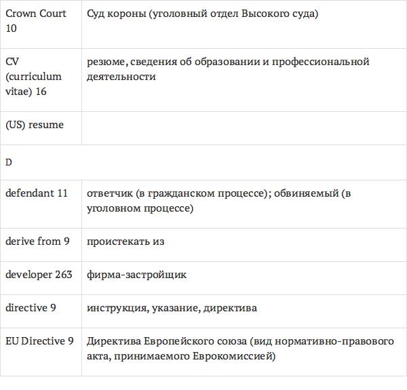The width and height of the screenshot is (407, 390).
Task: Click the translation "фирма-застройщик"
Action: tap(136, 275)
